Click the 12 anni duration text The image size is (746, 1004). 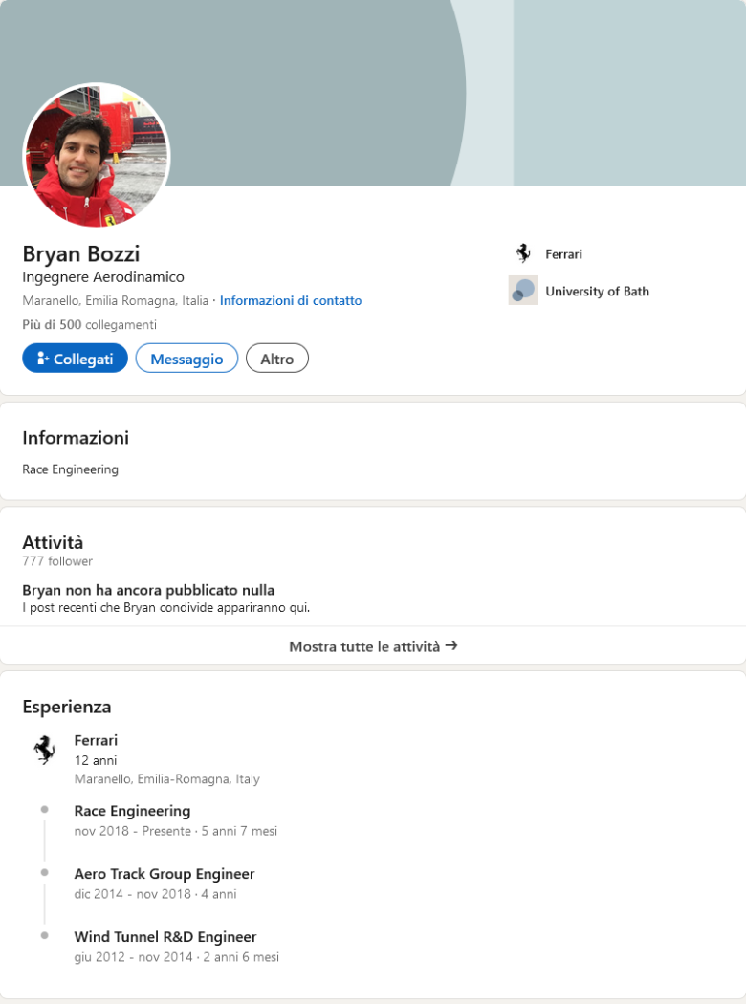click(x=96, y=760)
